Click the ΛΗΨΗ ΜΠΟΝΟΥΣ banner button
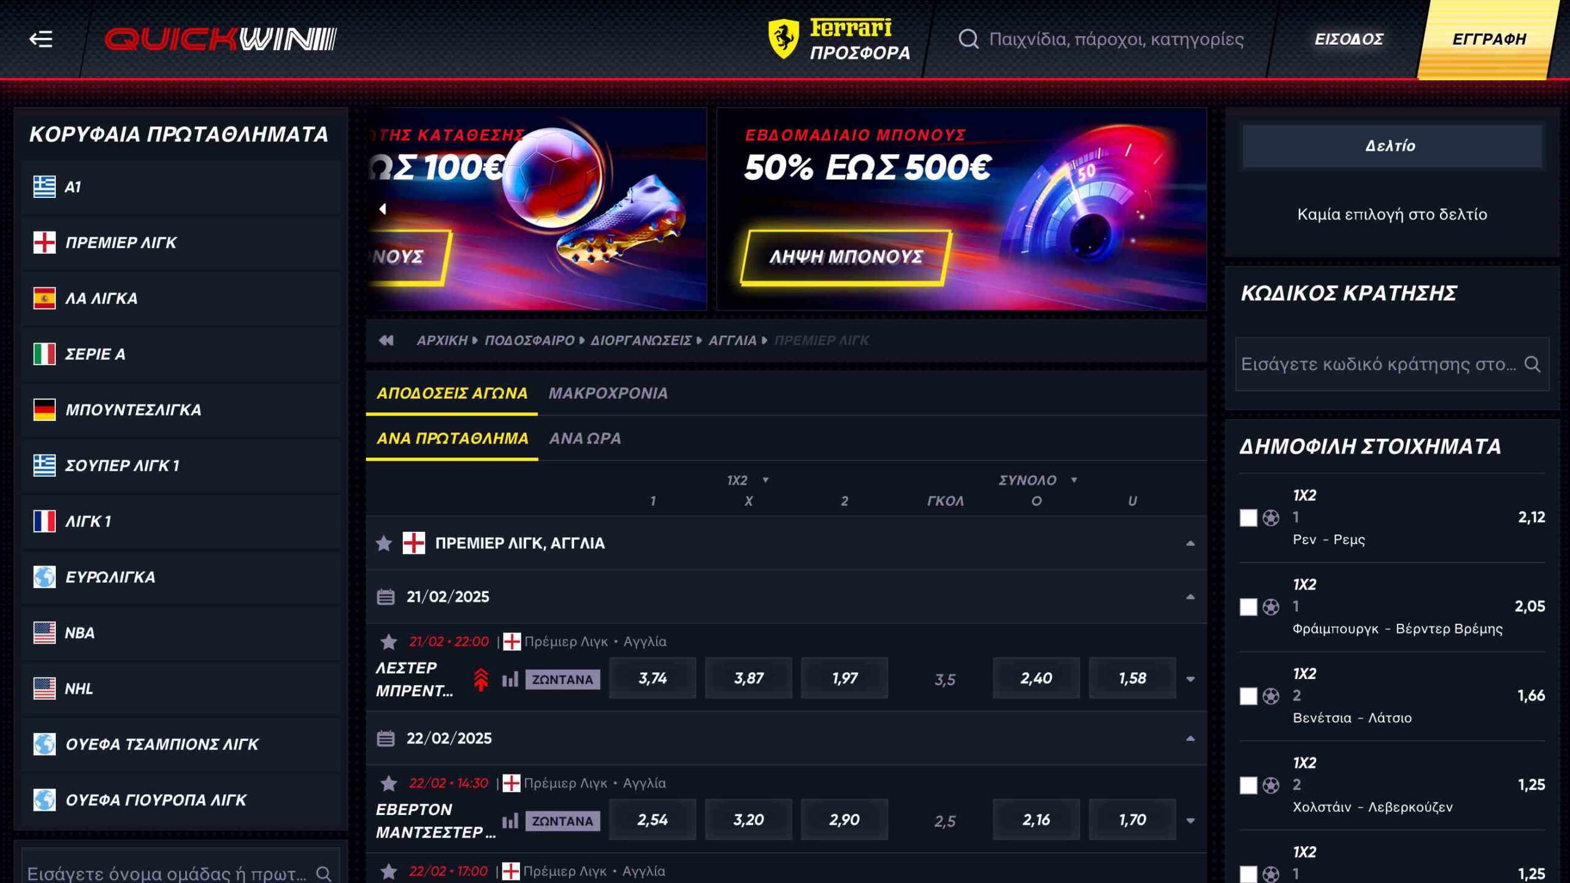This screenshot has height=883, width=1570. [x=846, y=257]
